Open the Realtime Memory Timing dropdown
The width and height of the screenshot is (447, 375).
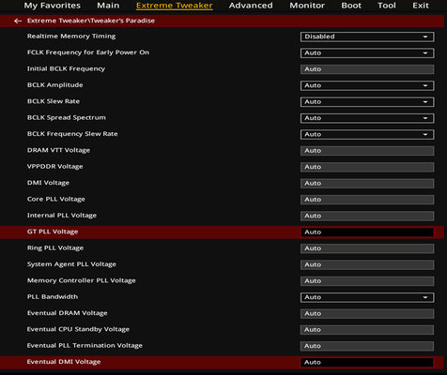pyautogui.click(x=367, y=37)
